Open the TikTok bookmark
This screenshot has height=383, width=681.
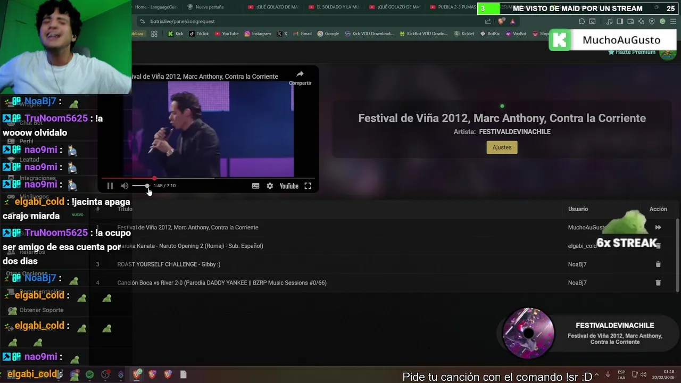pos(198,34)
